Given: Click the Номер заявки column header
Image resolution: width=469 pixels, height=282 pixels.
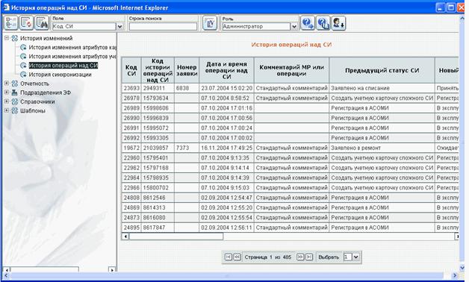Looking at the screenshot, I should coord(187,70).
